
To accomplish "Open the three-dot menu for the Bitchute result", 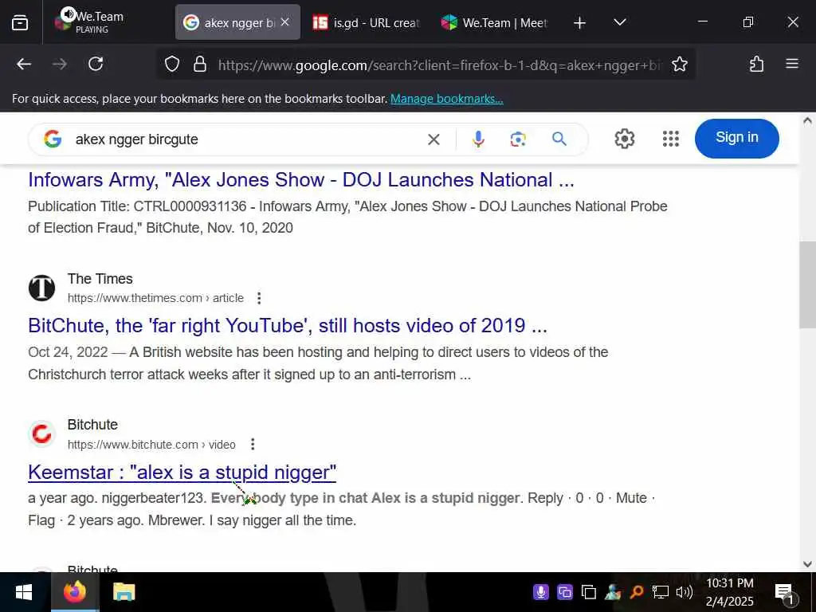I will point(253,445).
